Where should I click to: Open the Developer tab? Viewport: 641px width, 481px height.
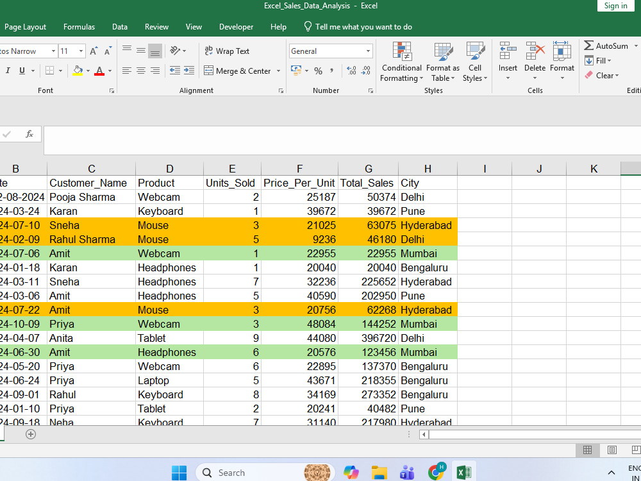coord(237,27)
